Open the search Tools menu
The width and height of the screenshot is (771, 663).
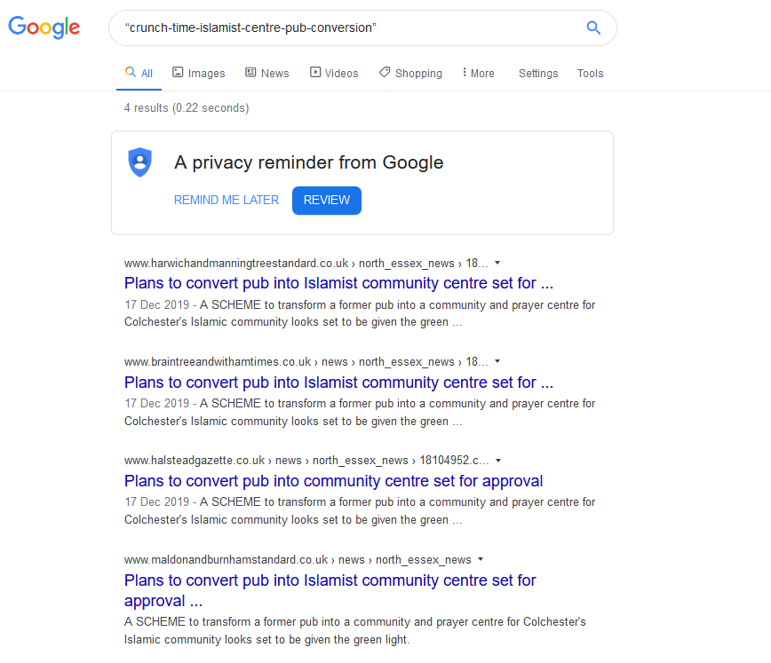(x=590, y=73)
